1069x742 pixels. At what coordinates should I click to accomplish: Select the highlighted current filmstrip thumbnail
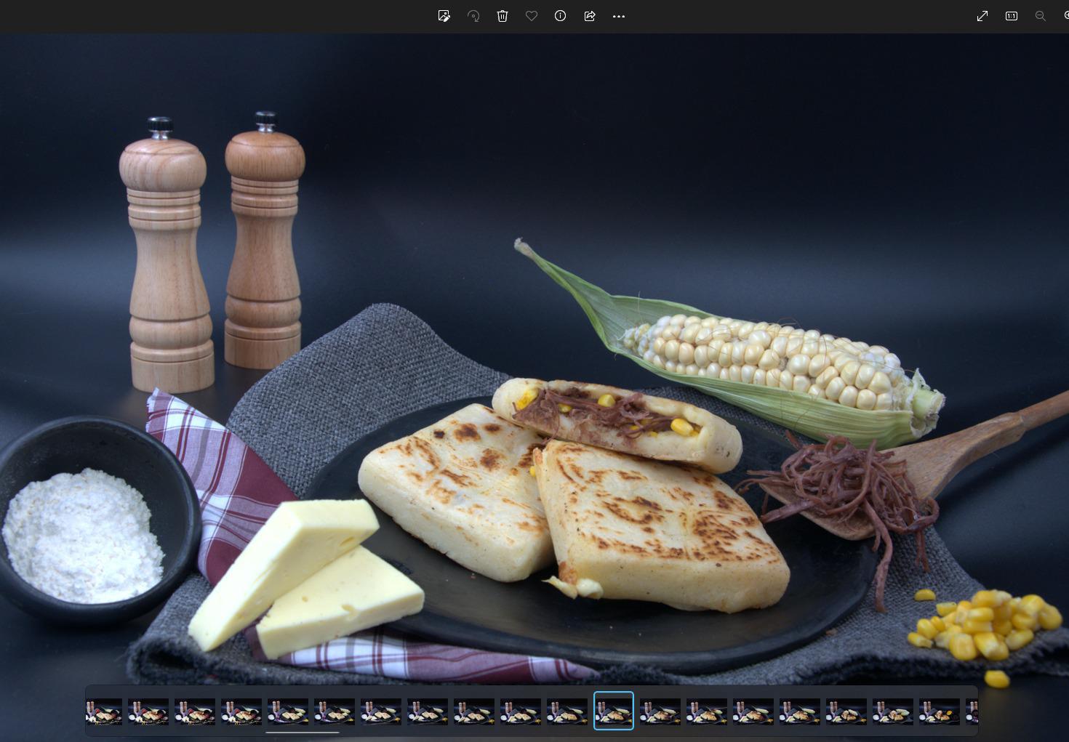tap(614, 711)
